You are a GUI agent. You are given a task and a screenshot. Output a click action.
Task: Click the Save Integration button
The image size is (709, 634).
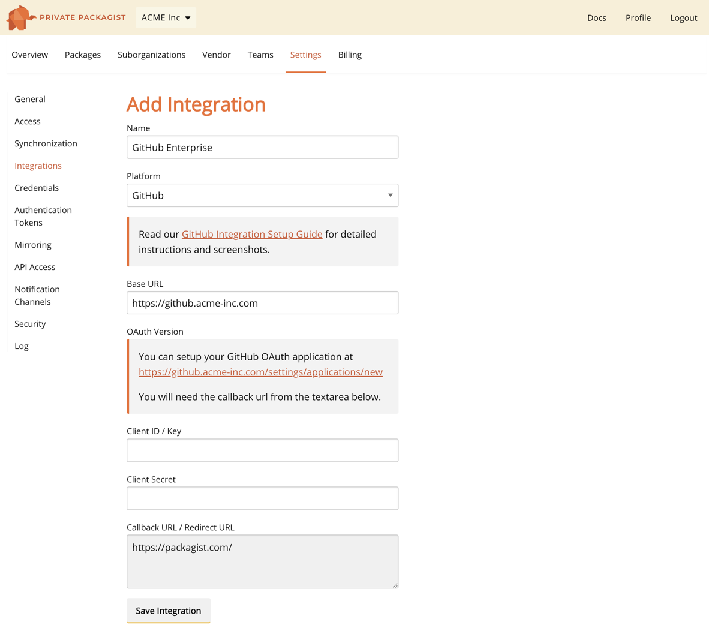168,611
